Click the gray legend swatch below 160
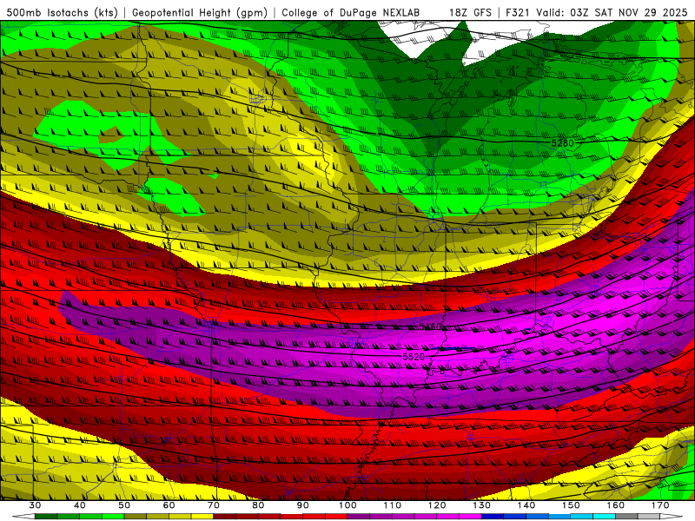 pos(627,517)
